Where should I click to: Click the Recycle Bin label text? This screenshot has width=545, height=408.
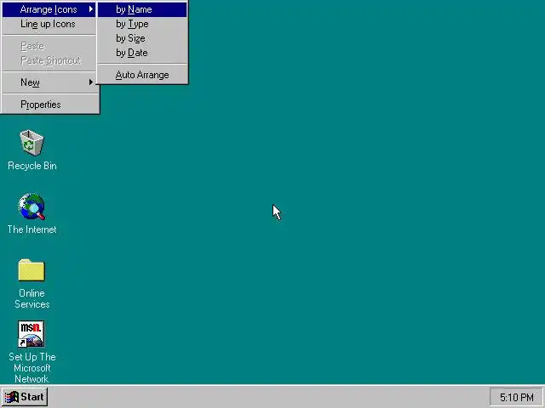[x=32, y=166]
